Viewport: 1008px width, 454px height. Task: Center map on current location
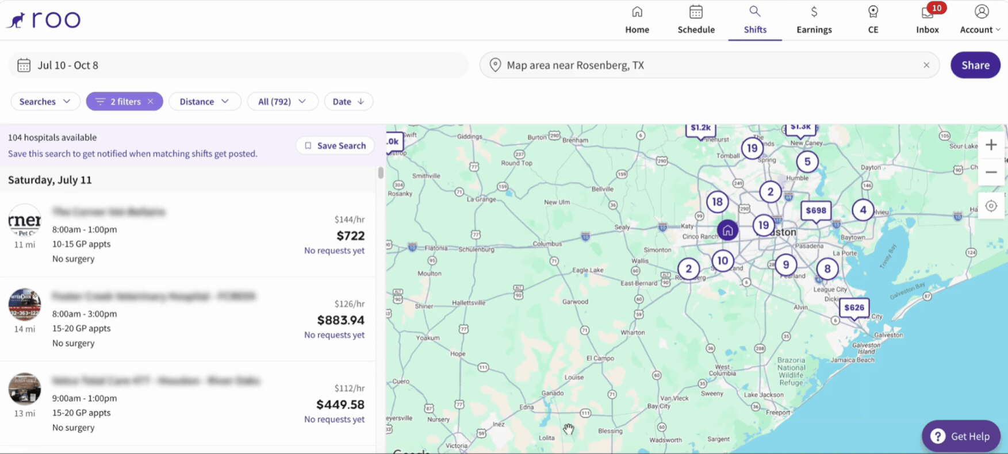[x=991, y=206]
